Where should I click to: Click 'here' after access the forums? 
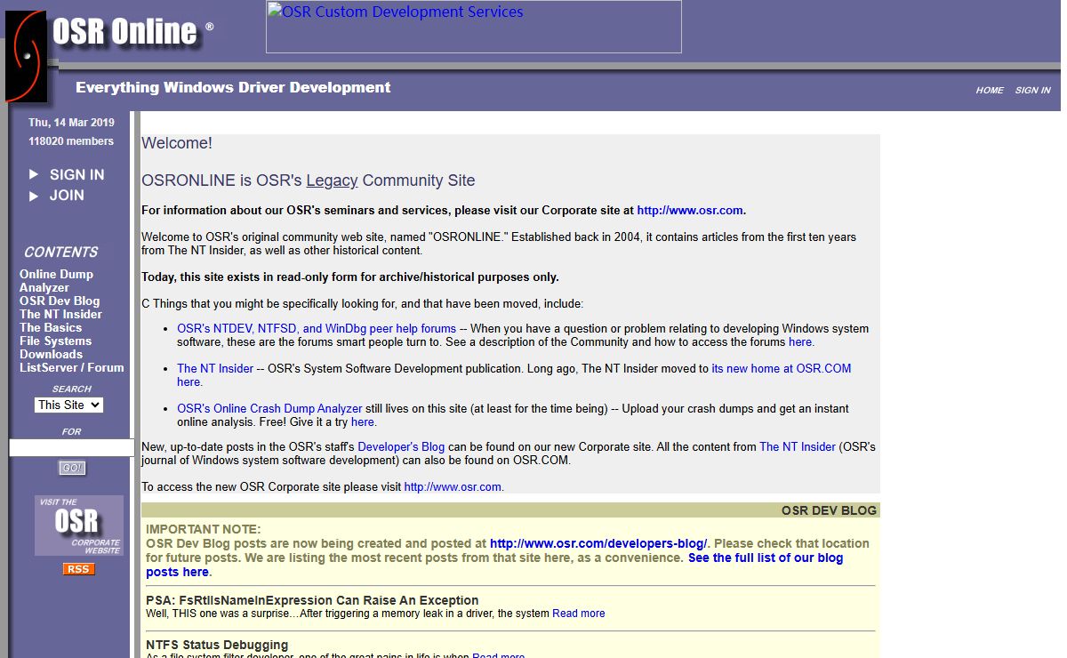pyautogui.click(x=800, y=341)
